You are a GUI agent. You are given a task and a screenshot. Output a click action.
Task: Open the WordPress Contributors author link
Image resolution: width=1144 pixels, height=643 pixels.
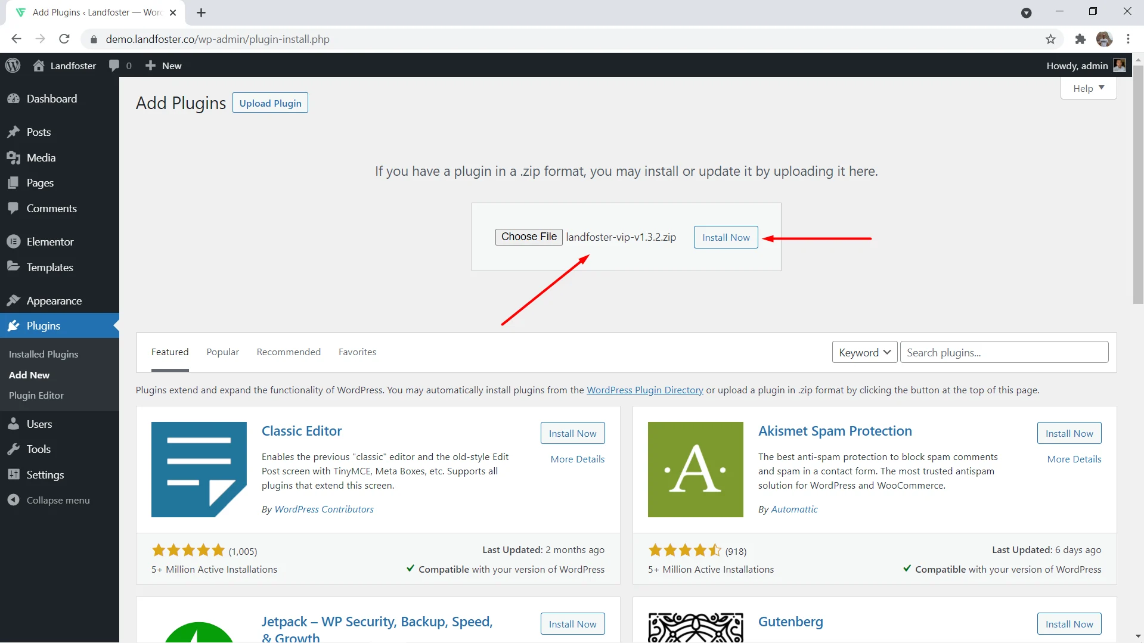tap(324, 510)
